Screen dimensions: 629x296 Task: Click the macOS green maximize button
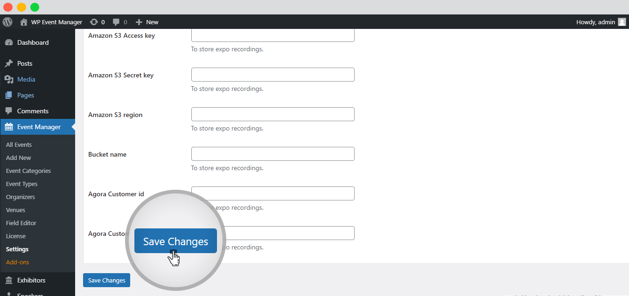(35, 7)
